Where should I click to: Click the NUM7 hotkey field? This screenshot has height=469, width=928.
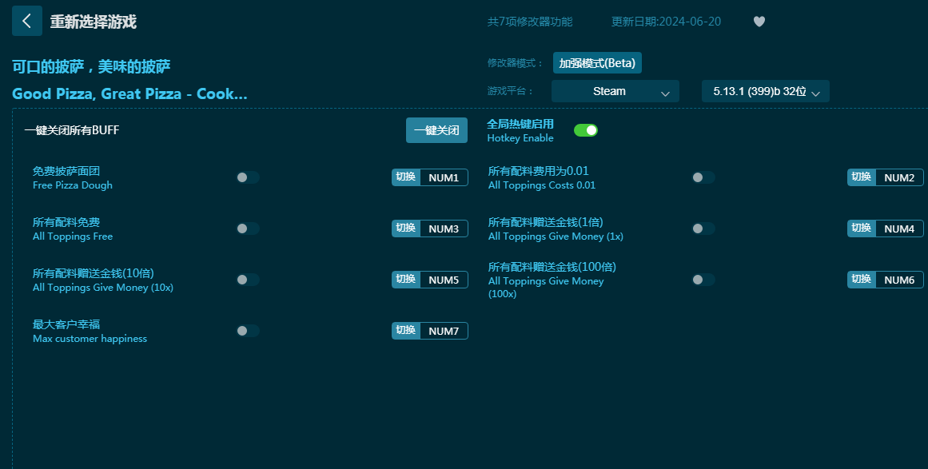[444, 331]
